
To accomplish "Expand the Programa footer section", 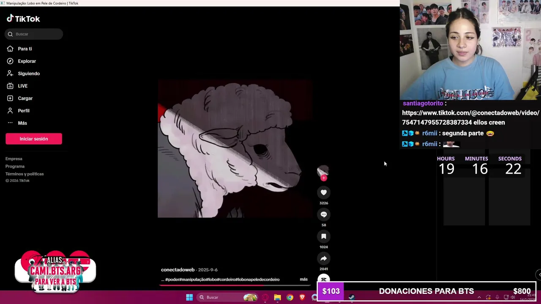I will [x=15, y=166].
